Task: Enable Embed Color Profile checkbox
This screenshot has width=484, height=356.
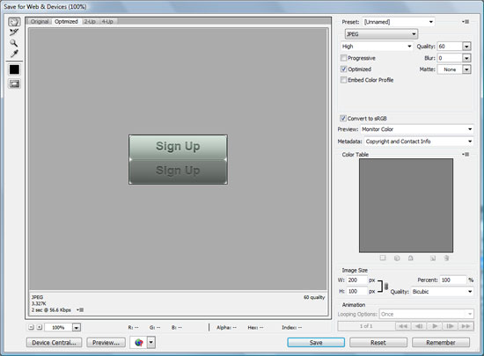Action: tap(343, 80)
